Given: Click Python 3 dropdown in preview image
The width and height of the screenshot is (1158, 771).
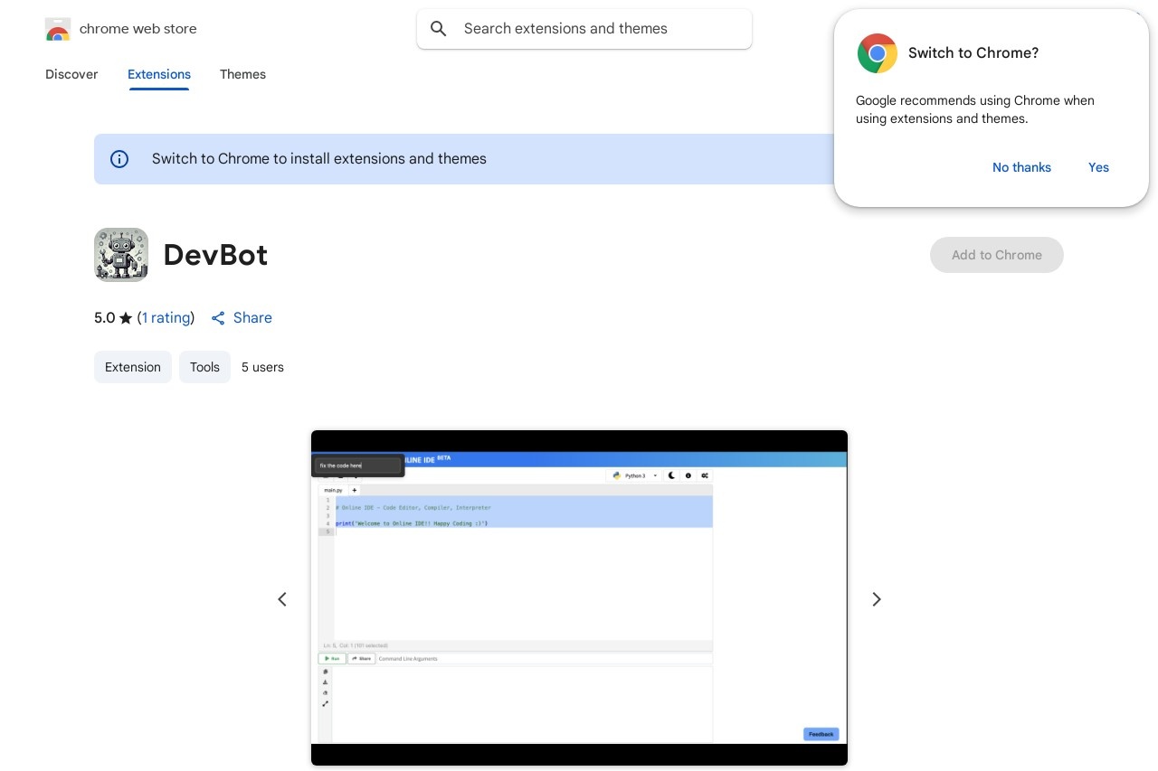Looking at the screenshot, I should [633, 475].
